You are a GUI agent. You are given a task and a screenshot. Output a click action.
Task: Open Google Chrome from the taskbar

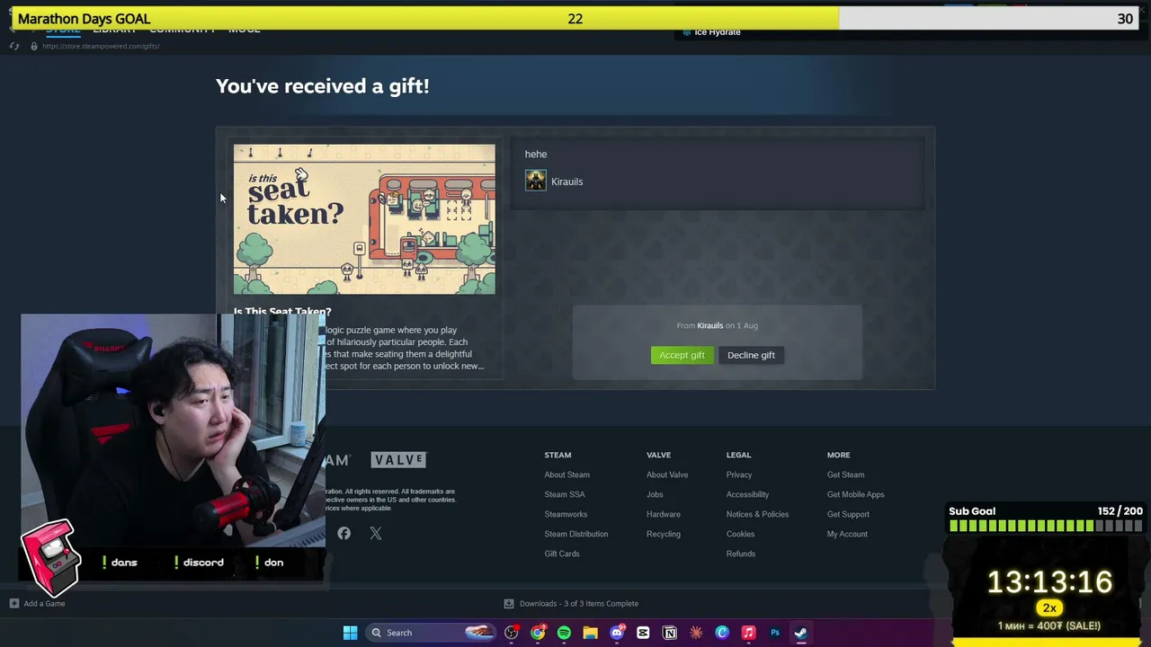tap(538, 633)
